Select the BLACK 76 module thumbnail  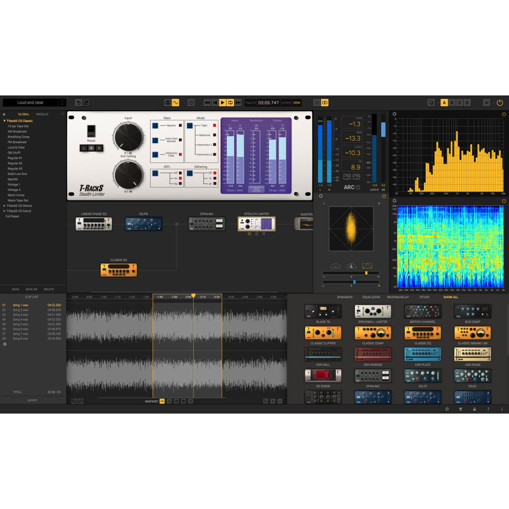tap(323, 312)
